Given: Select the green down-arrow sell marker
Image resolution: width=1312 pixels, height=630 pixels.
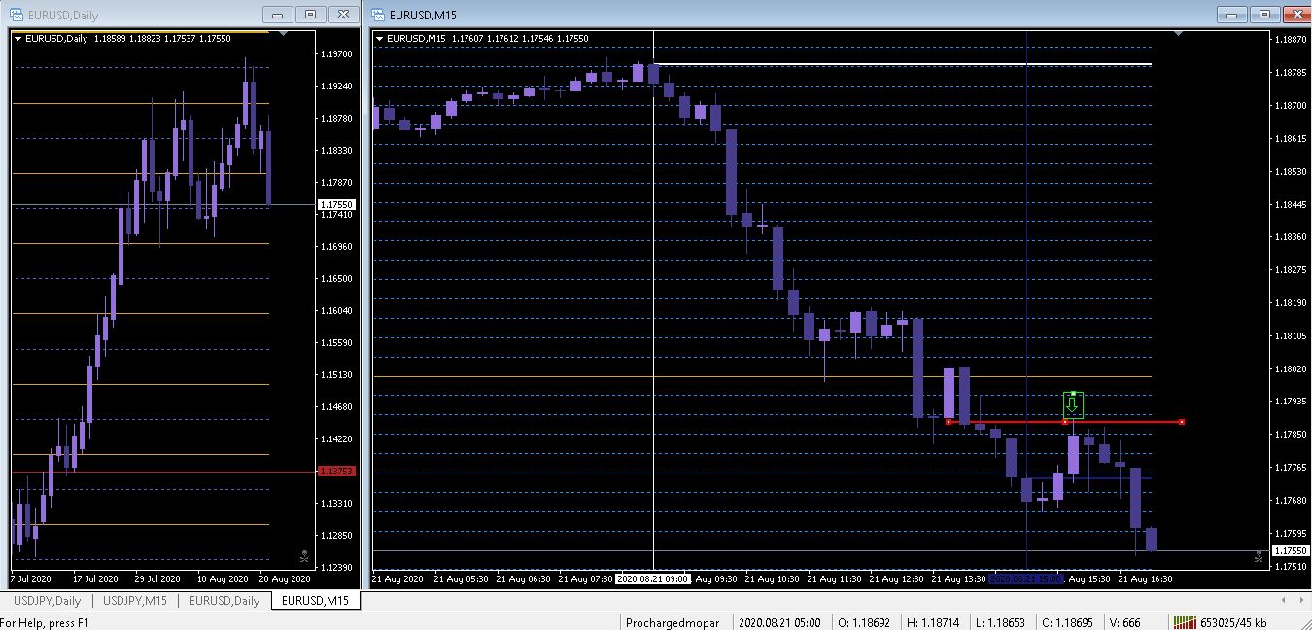Looking at the screenshot, I should pos(1073,405).
